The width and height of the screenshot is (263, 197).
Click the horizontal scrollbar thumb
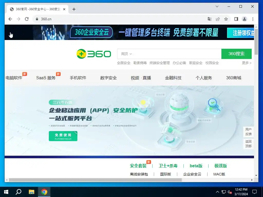pos(95,180)
